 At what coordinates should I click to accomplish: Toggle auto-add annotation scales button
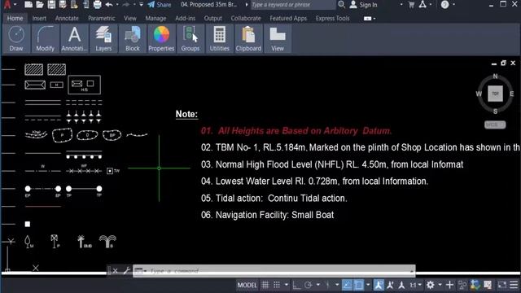click(x=390, y=285)
